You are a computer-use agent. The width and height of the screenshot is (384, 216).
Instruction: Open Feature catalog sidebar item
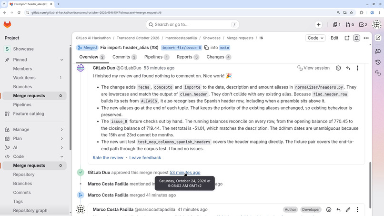point(29,114)
